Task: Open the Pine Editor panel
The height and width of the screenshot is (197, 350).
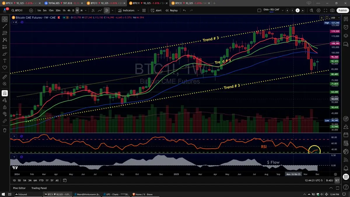Action: [19, 188]
